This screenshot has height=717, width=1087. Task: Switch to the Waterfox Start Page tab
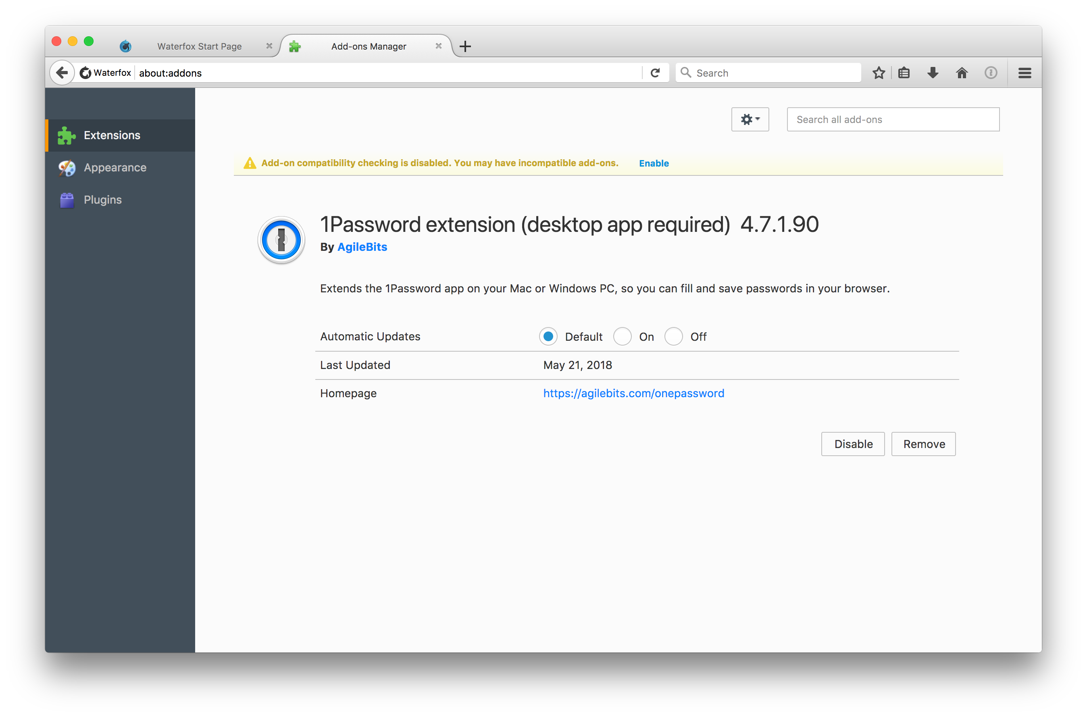(199, 46)
